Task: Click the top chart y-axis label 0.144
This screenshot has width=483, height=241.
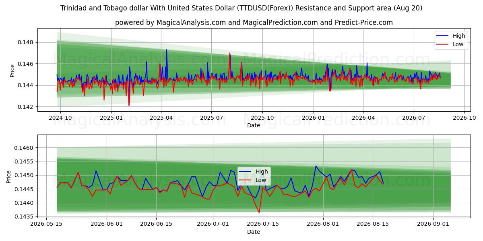Action: [25, 85]
